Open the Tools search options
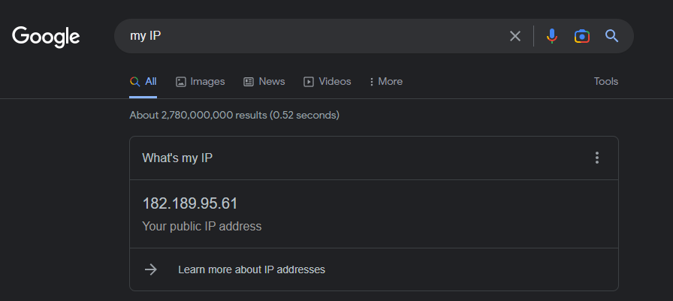Screen dimensions: 673x301 click(606, 82)
